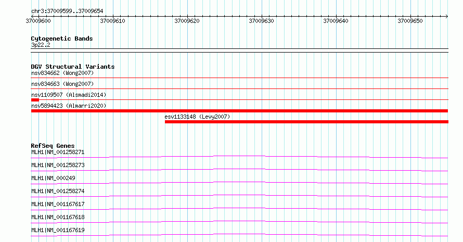Click ruler position 37009620
The width and height of the screenshot is (463, 242).
pyautogui.click(x=187, y=21)
